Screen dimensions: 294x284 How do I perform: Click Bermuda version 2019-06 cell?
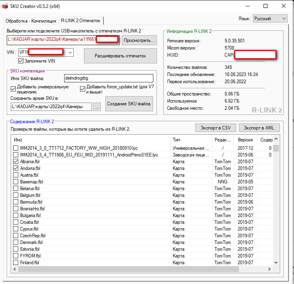[245, 202]
